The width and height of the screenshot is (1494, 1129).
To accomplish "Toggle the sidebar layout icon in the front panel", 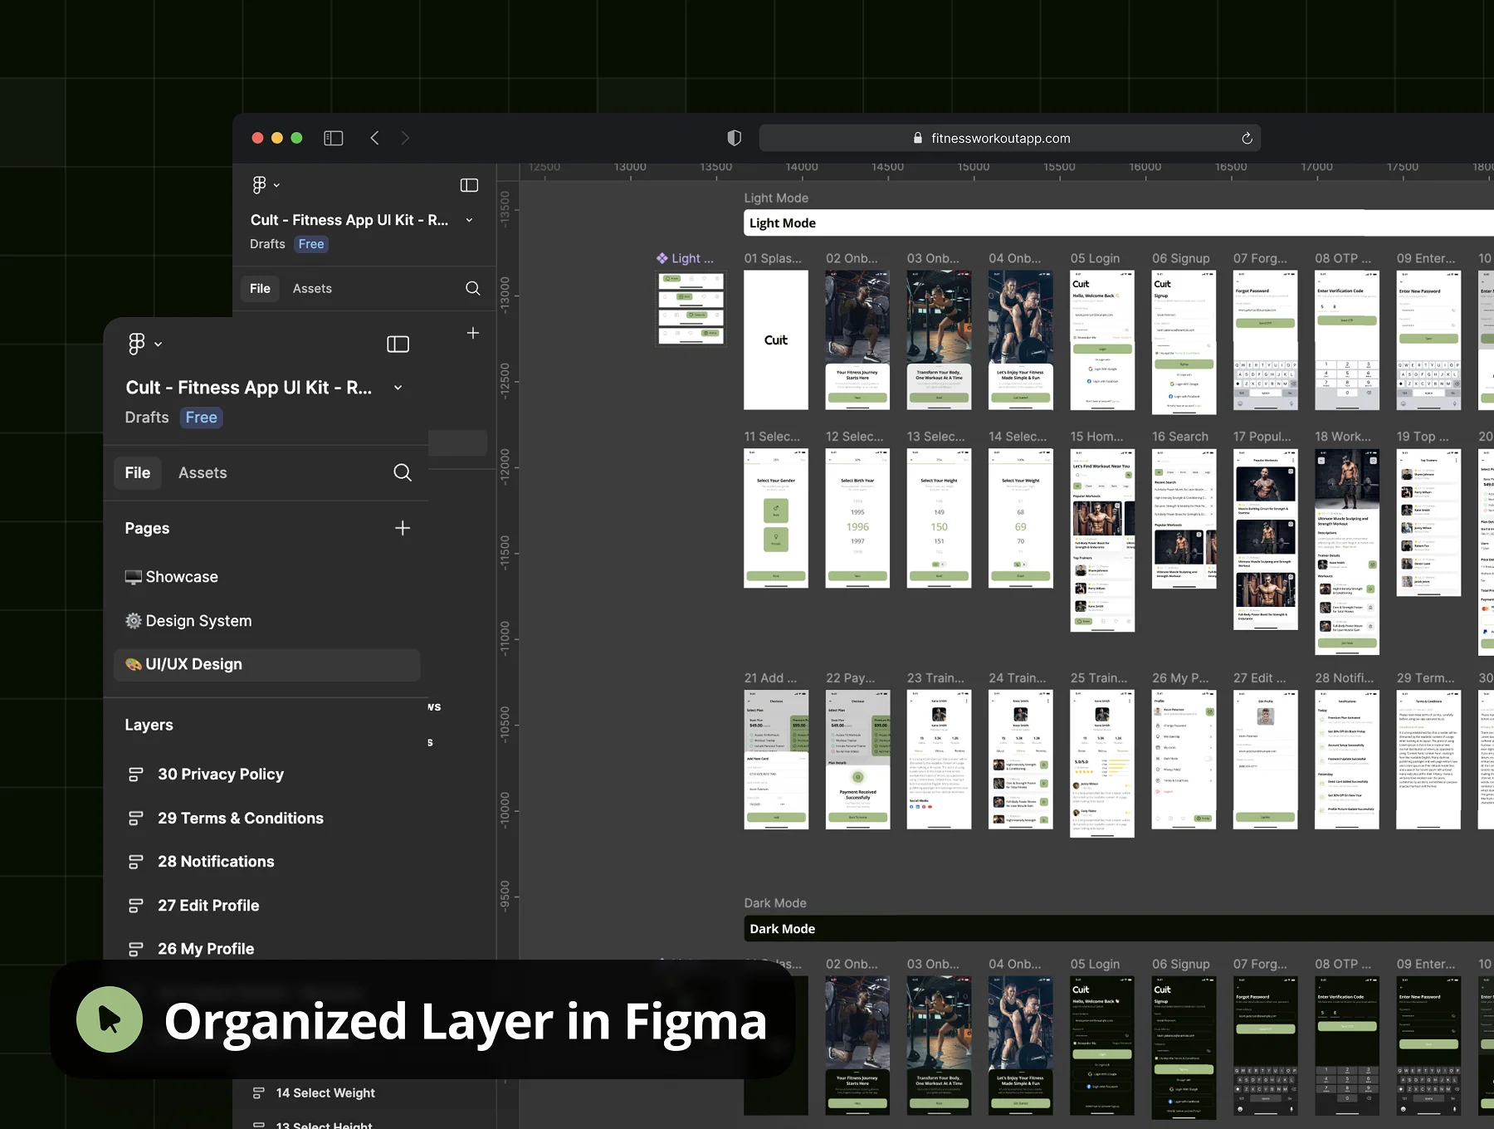I will coord(398,345).
